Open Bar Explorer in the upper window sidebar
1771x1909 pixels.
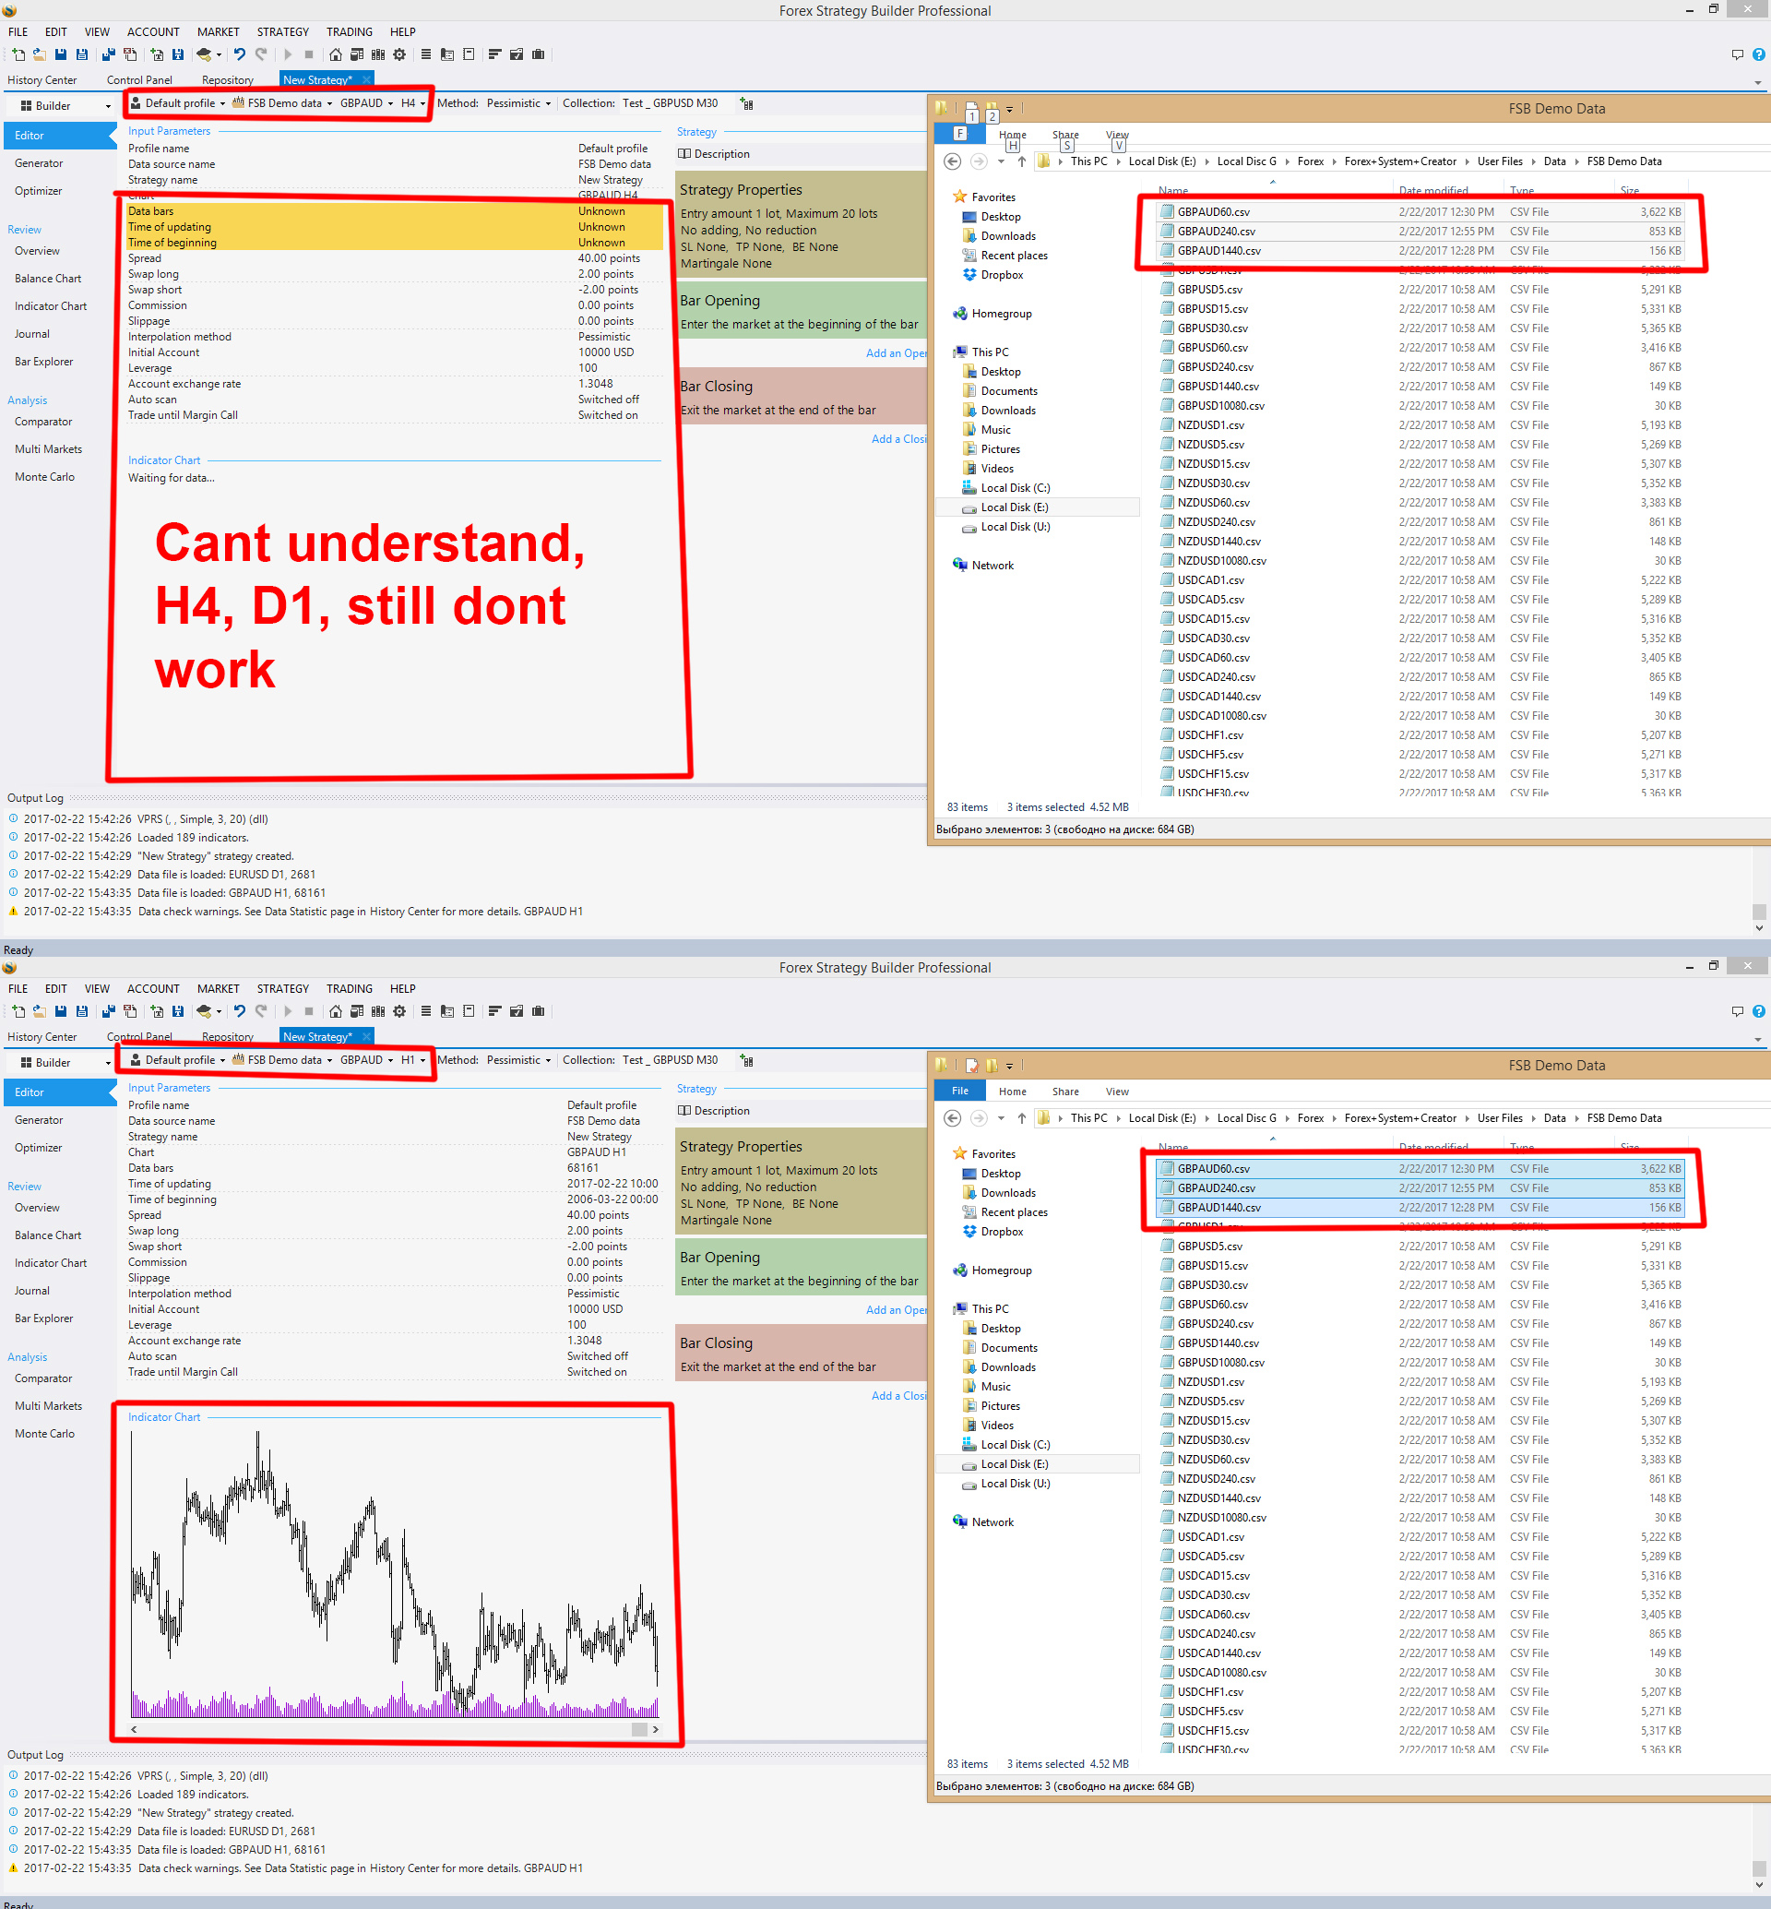(x=44, y=362)
